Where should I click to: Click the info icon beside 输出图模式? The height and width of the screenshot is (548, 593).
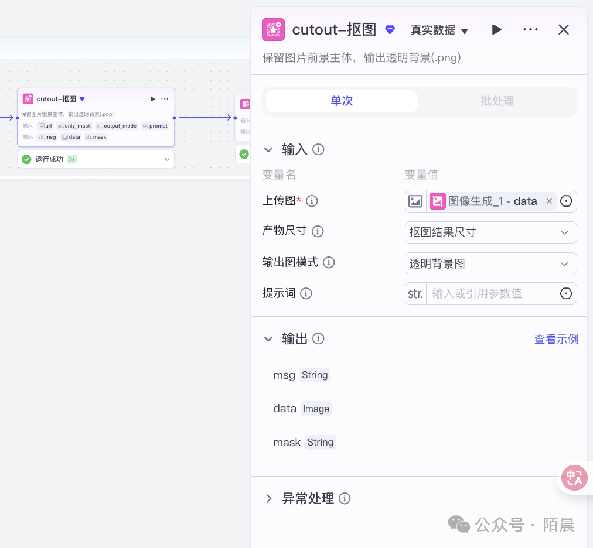(x=329, y=263)
